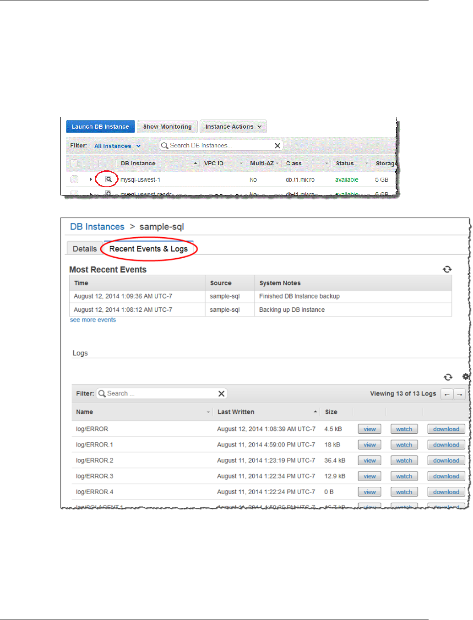Watch the log/ERROR.3 file
Viewport: 473px width, 620px height.
(x=404, y=476)
